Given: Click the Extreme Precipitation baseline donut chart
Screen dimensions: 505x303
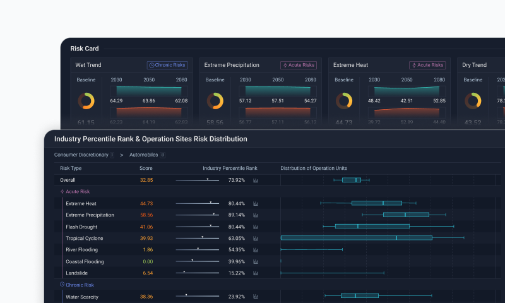Looking at the screenshot, I should coord(215,101).
